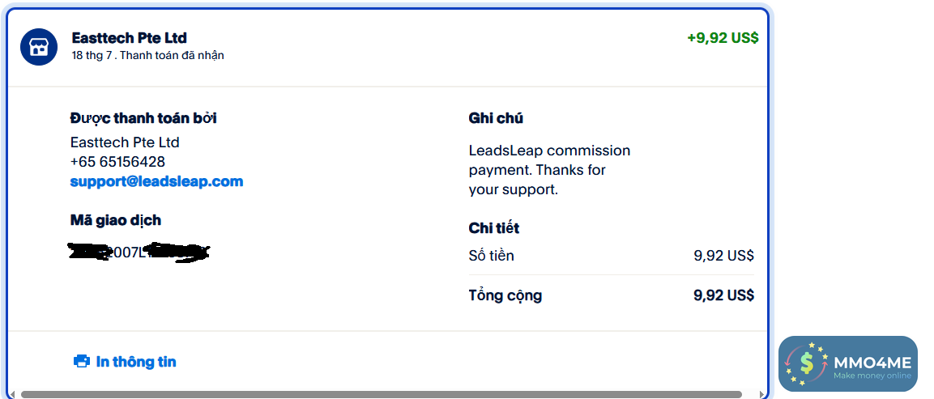The height and width of the screenshot is (399, 934).
Task: Click the green +9,92 US$ amount
Action: [x=723, y=38]
